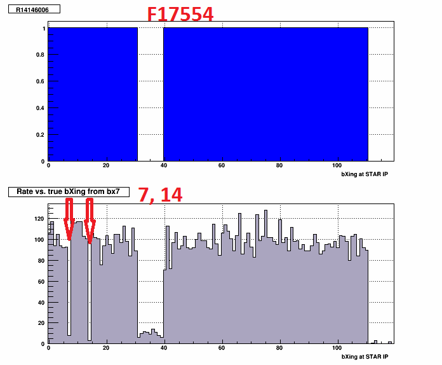
Task: Click the y-axis value 100 on bottom plot
Action: 39,240
